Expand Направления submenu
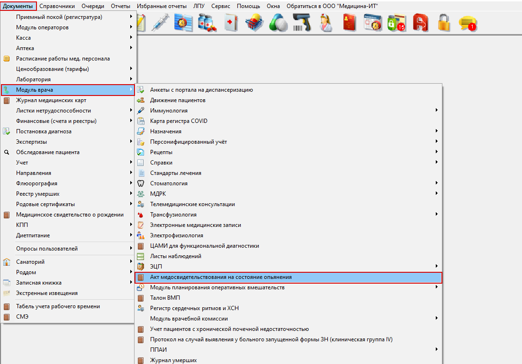This screenshot has width=522, height=364. (68, 173)
